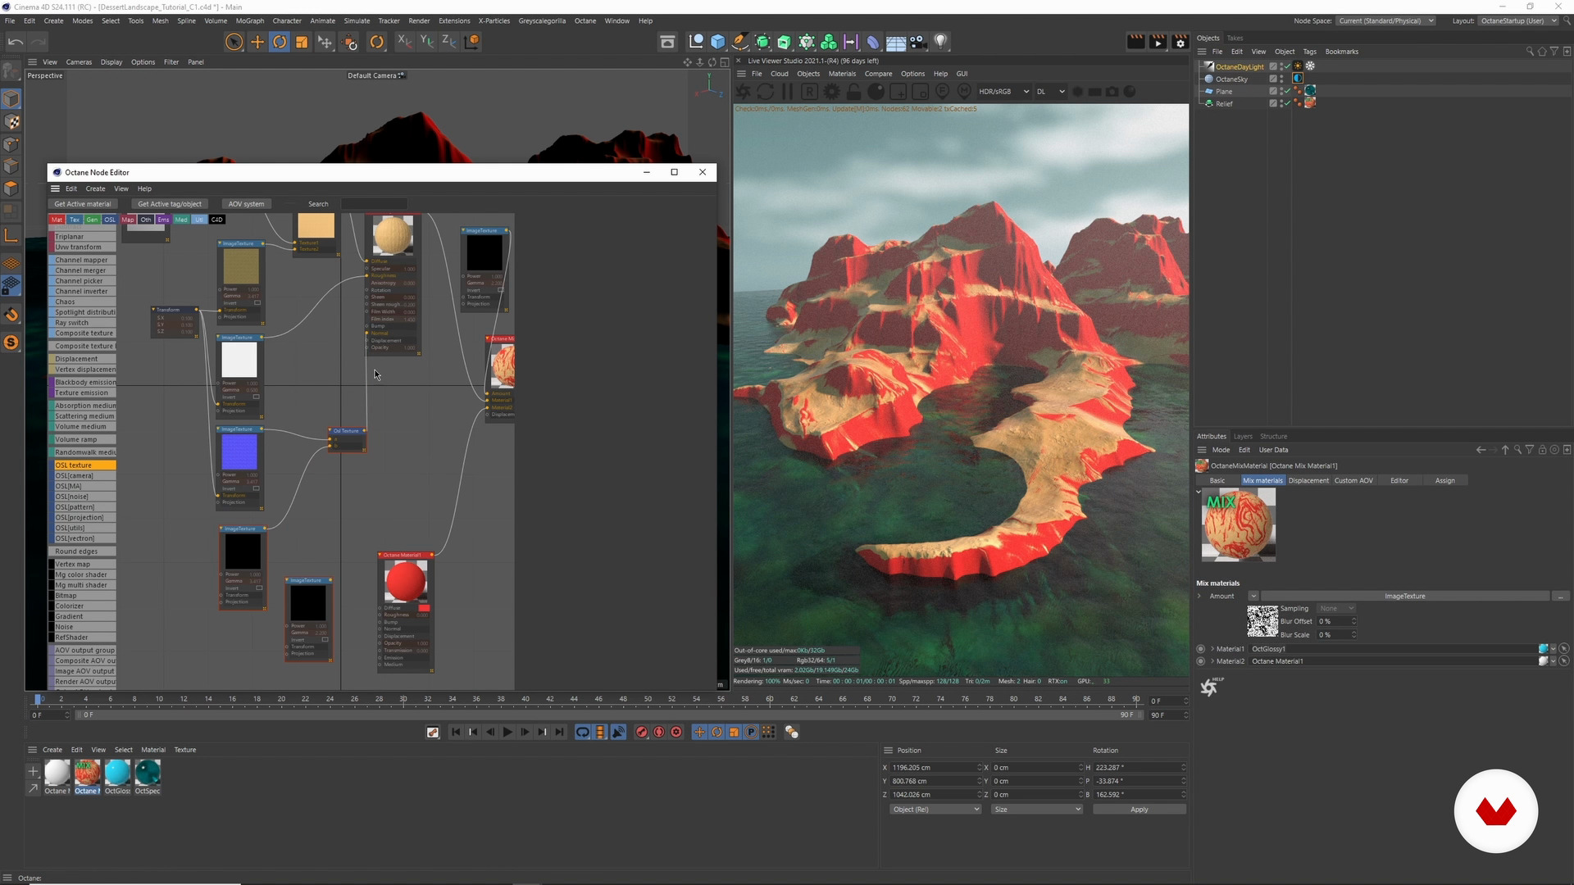Click the OctaneSky environment tag icon
Viewport: 1574px width, 885px height.
point(1298,79)
